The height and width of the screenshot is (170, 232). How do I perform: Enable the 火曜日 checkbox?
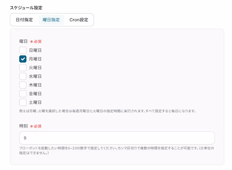(23, 68)
